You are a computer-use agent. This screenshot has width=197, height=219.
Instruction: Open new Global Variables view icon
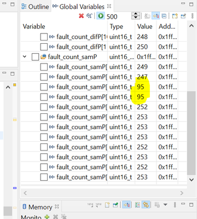175,16
